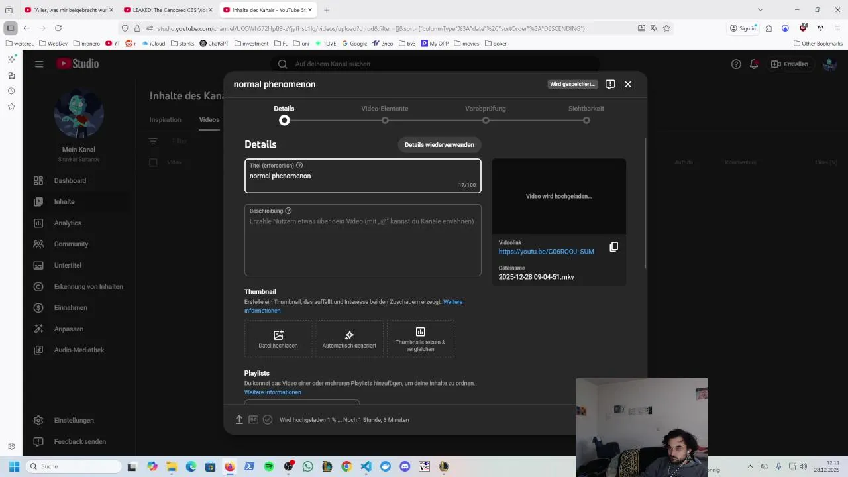Open the Other Bookmarks folder

coord(818,43)
